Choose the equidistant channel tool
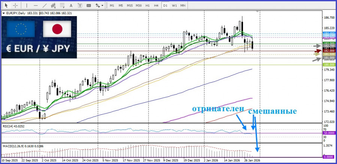 53,6
